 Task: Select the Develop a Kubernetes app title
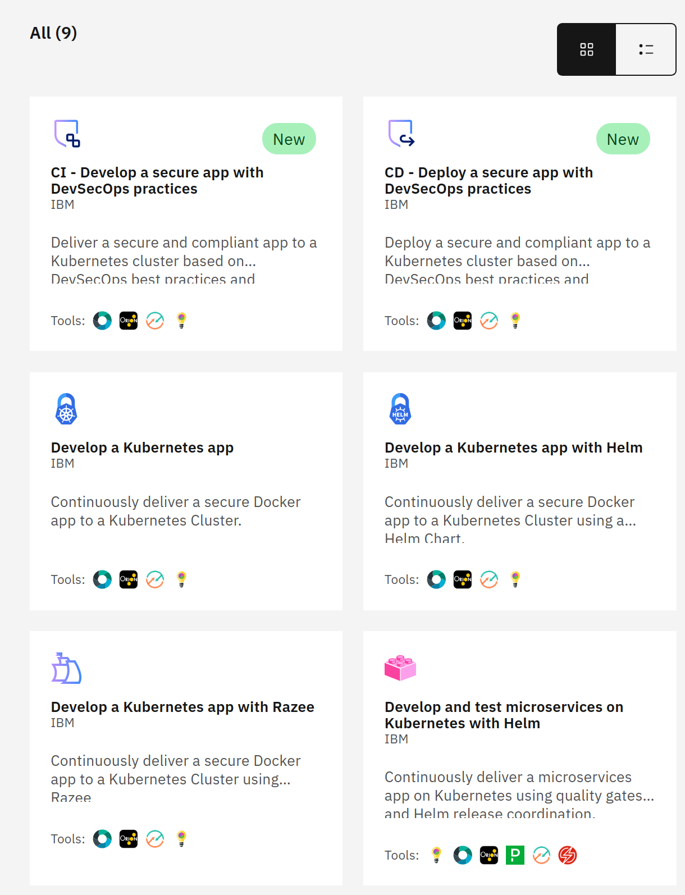[x=142, y=447]
